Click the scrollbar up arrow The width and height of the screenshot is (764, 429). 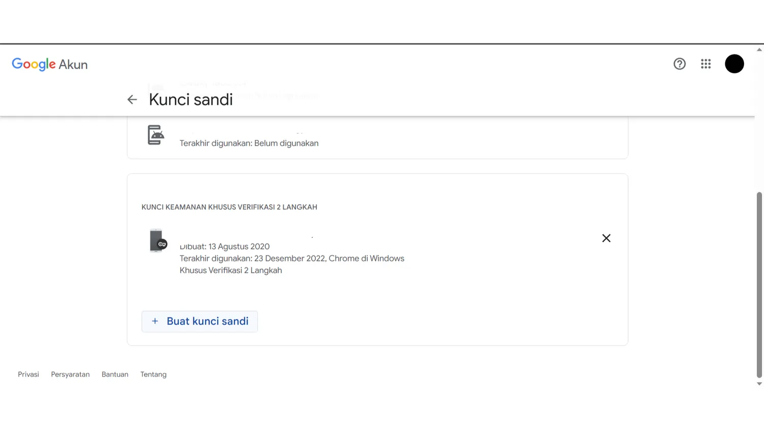[759, 50]
